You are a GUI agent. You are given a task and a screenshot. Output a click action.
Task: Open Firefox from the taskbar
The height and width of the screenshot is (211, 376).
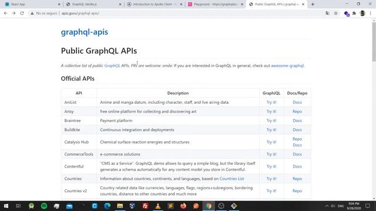183,206
